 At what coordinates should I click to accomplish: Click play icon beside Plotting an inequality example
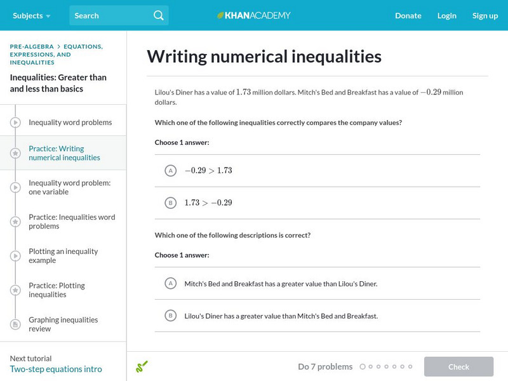pyautogui.click(x=15, y=256)
